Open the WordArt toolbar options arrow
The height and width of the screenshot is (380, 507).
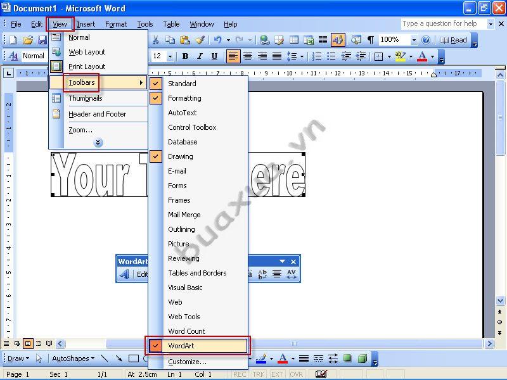[282, 261]
